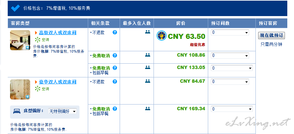Click the 现在就预订 book now button
The image size is (294, 134).
pos(272,36)
